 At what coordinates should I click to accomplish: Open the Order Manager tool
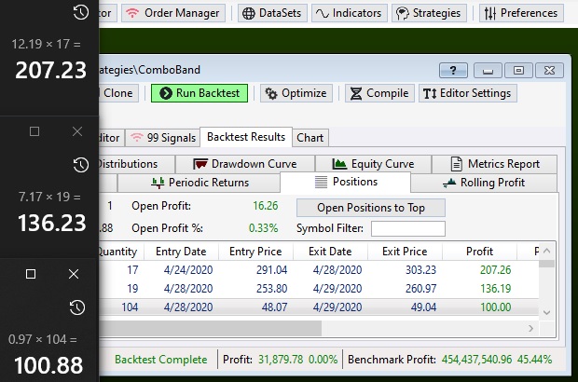172,13
